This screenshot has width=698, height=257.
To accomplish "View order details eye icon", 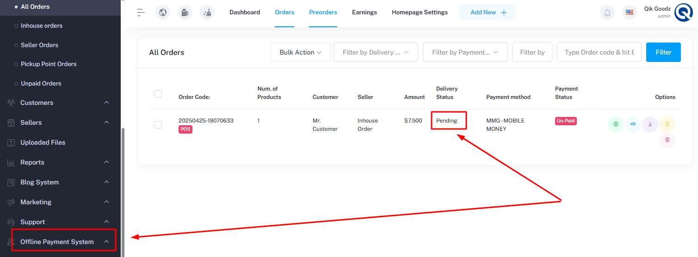I will pos(633,124).
